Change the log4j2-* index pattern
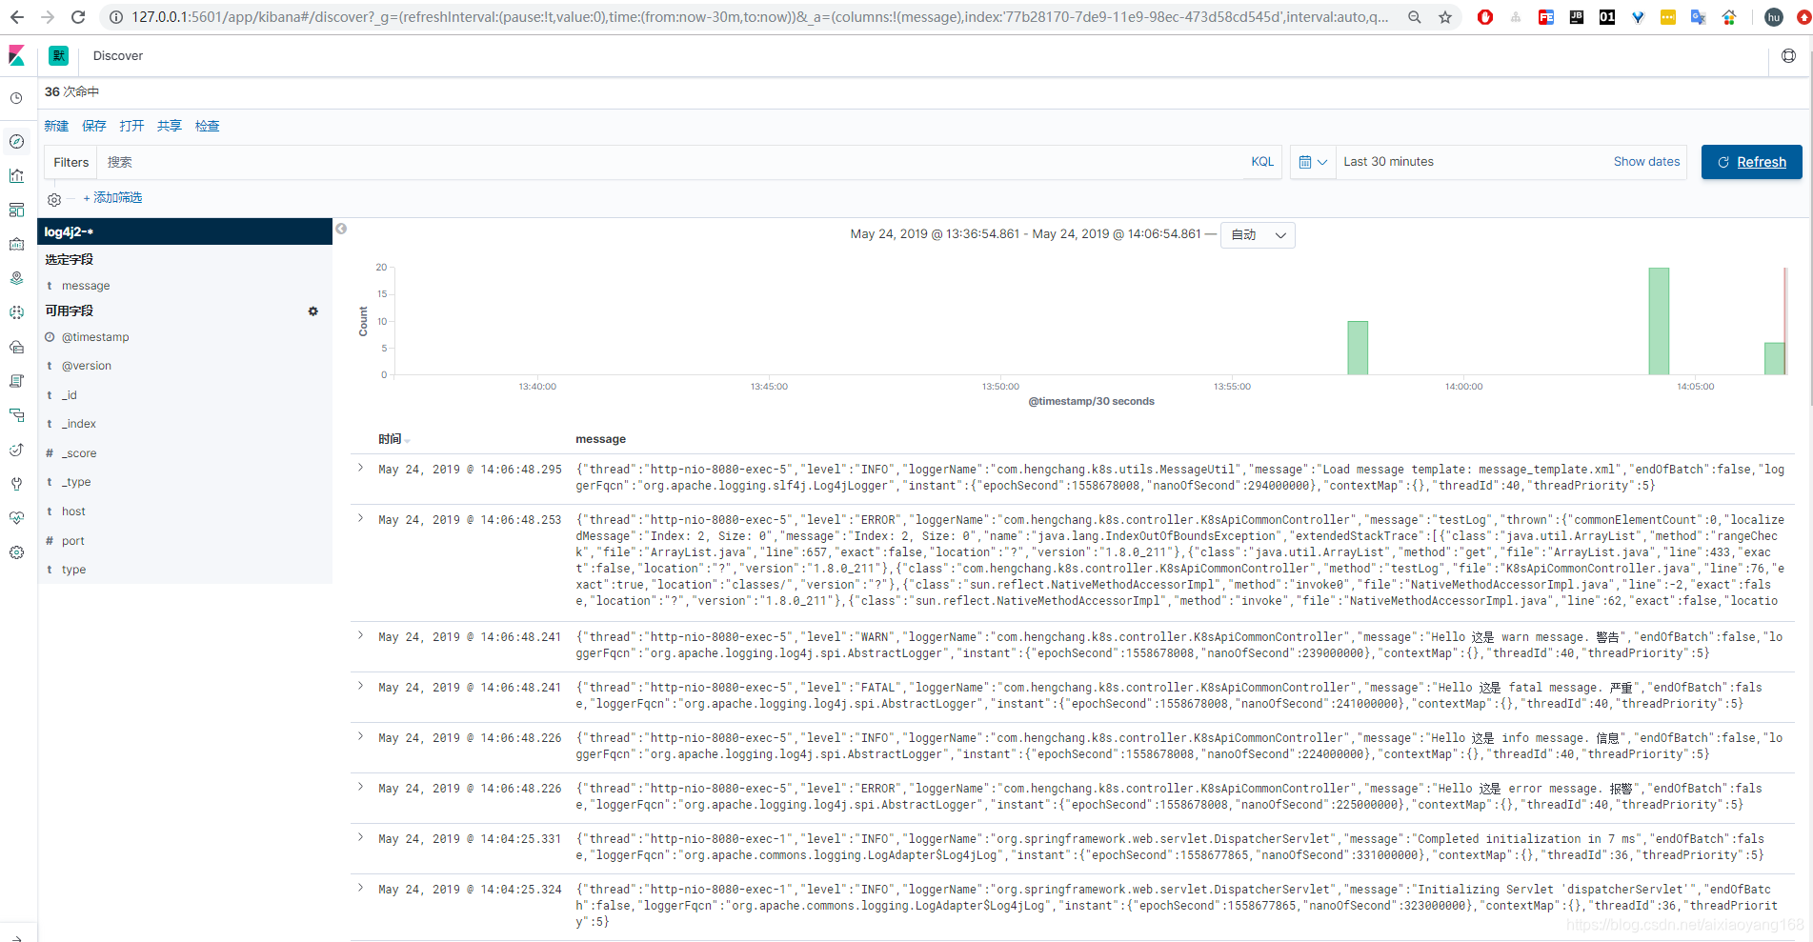This screenshot has width=1813, height=942. (185, 231)
